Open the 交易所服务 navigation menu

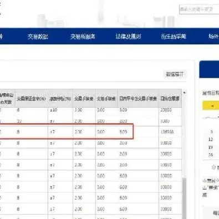click(83, 37)
